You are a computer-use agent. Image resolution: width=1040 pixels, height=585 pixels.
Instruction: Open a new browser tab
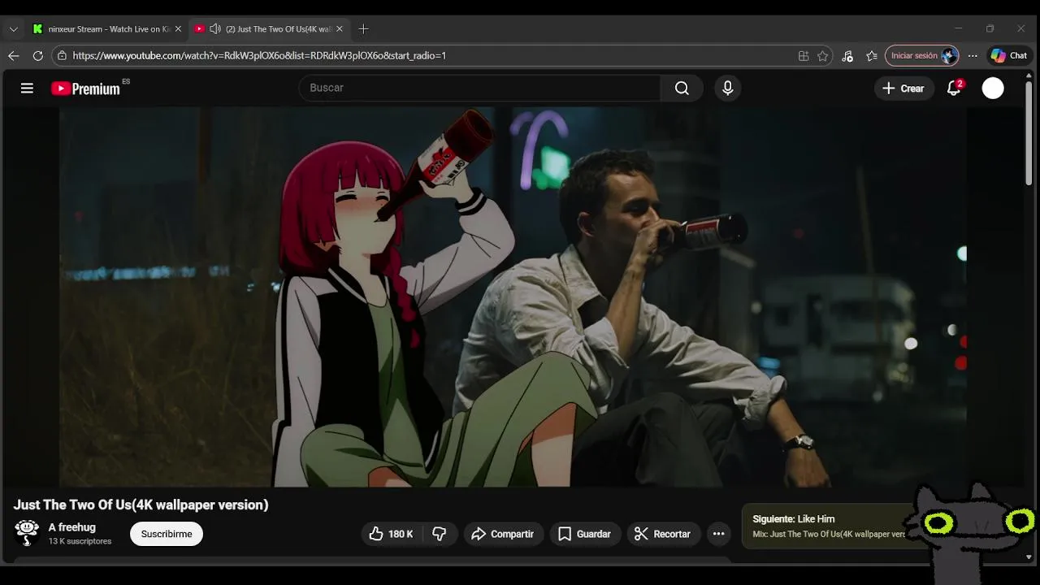tap(363, 28)
